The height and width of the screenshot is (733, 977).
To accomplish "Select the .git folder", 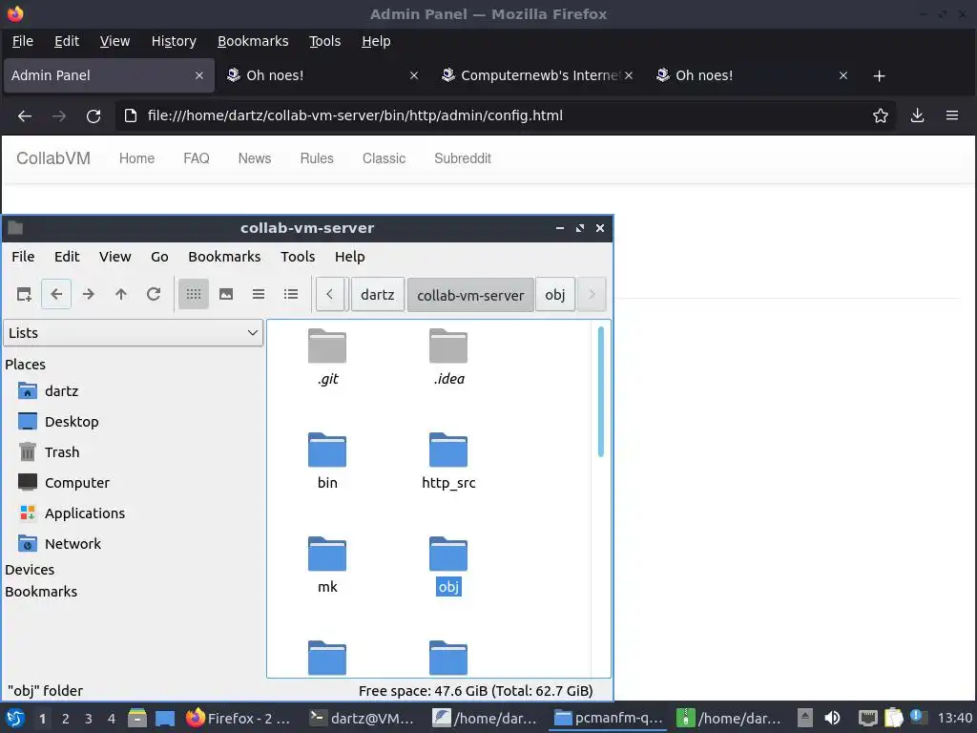I will pyautogui.click(x=327, y=357).
